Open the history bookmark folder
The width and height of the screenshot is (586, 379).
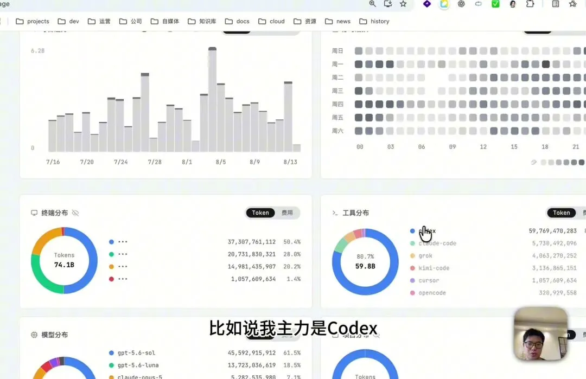click(x=374, y=21)
